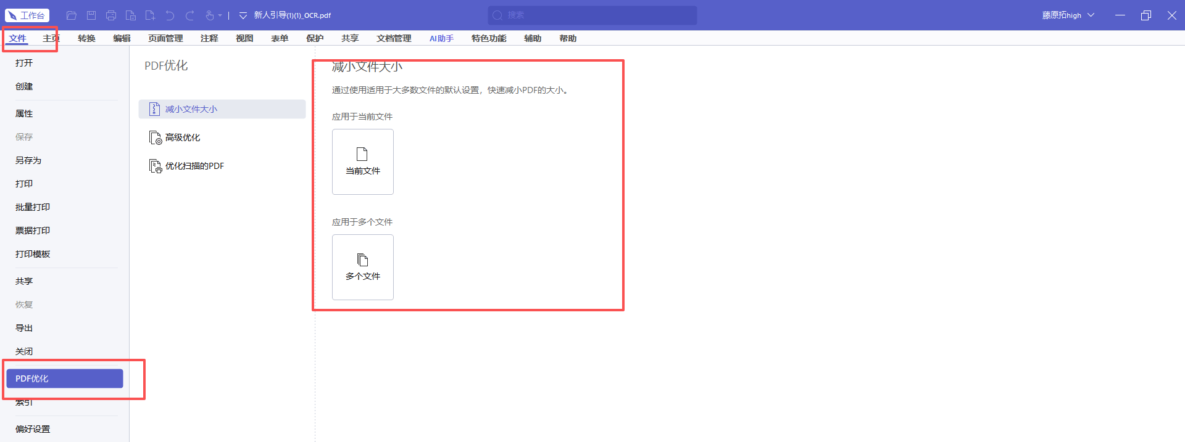The height and width of the screenshot is (442, 1185).
Task: Restore down the window
Action: 1146,15
